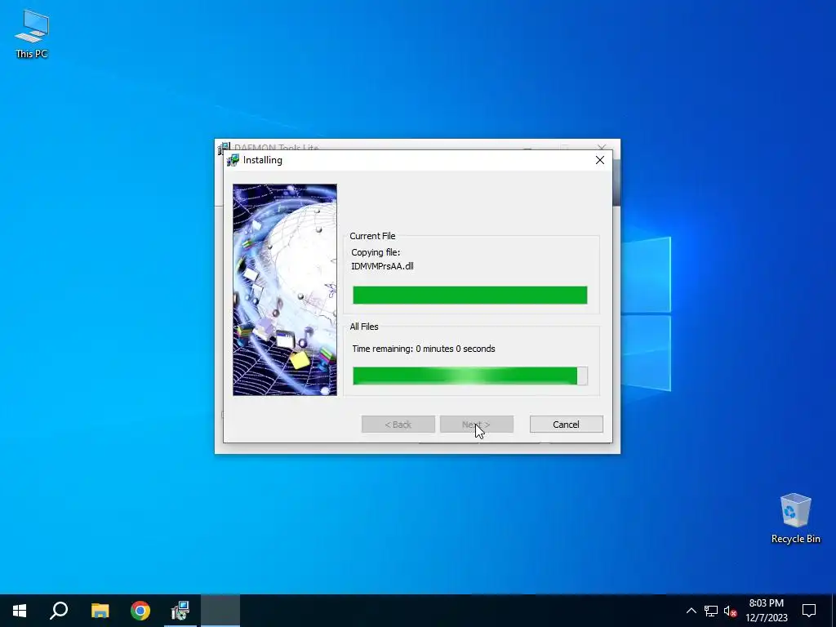This screenshot has width=836, height=627.
Task: Close the Installing dialog
Action: pos(600,160)
